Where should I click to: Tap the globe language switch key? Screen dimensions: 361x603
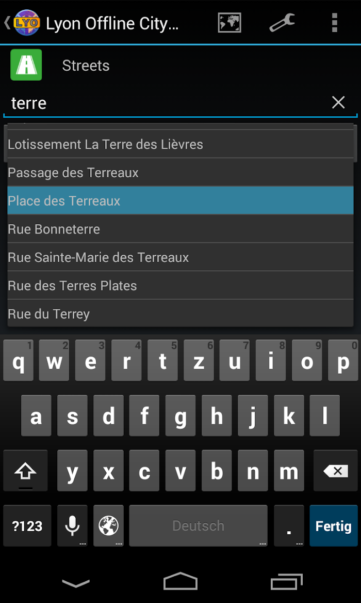tap(109, 525)
